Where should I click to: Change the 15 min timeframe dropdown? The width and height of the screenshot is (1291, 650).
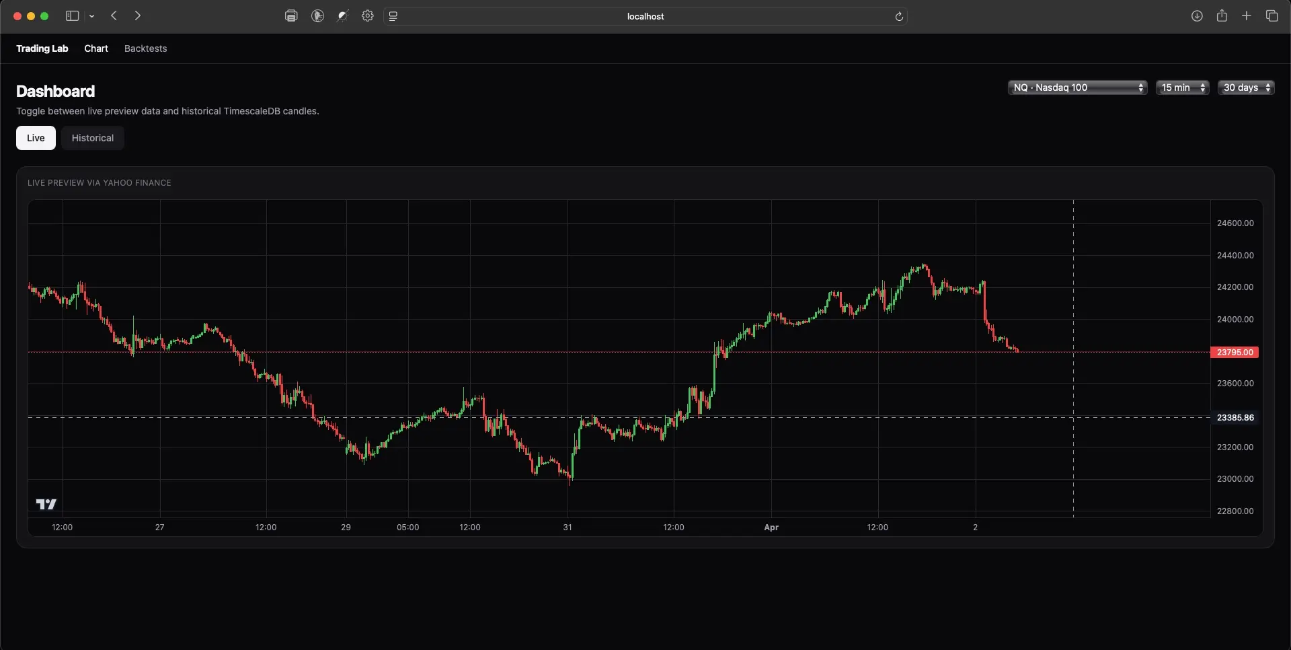click(1182, 87)
